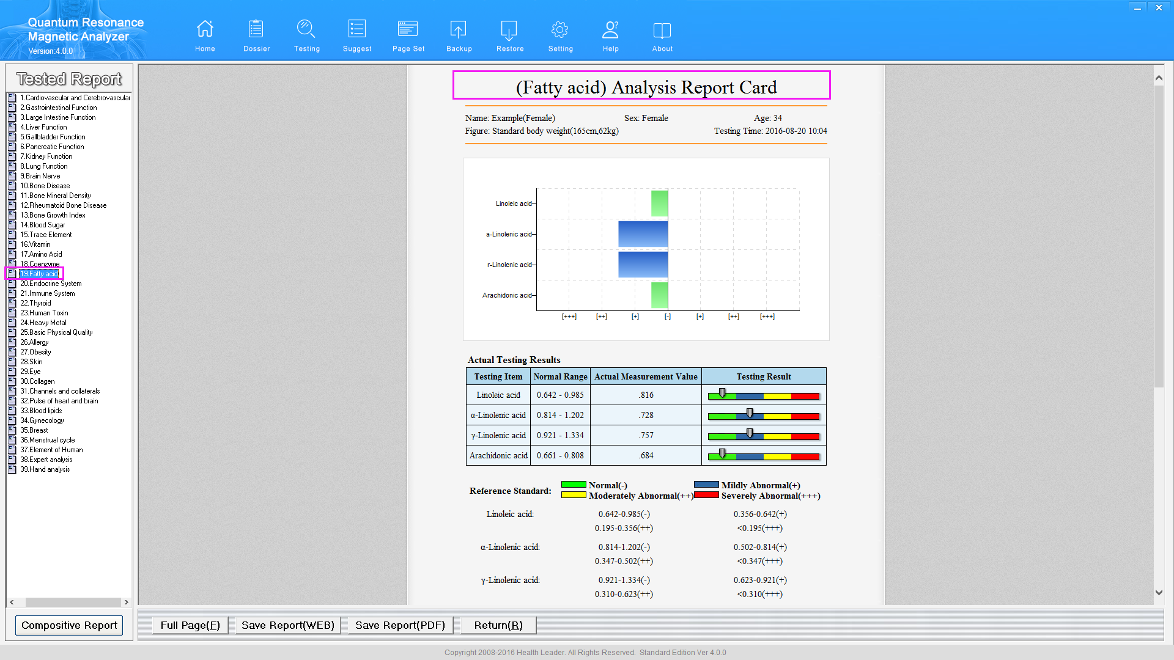Click report icon beside Blood Sugar
The height and width of the screenshot is (660, 1174).
12,225
